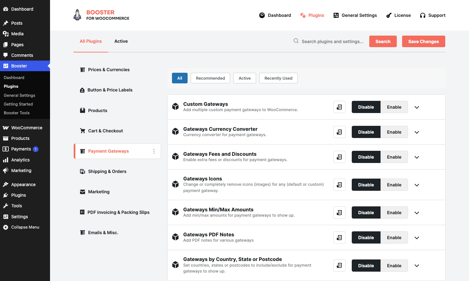This screenshot has width=469, height=281.
Task: Expand Gateways Currency Converter chevron
Action: coord(417,132)
